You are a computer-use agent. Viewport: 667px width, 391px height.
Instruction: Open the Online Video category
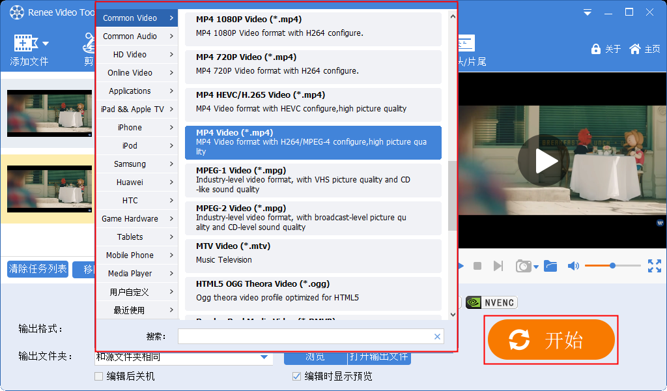click(x=137, y=73)
